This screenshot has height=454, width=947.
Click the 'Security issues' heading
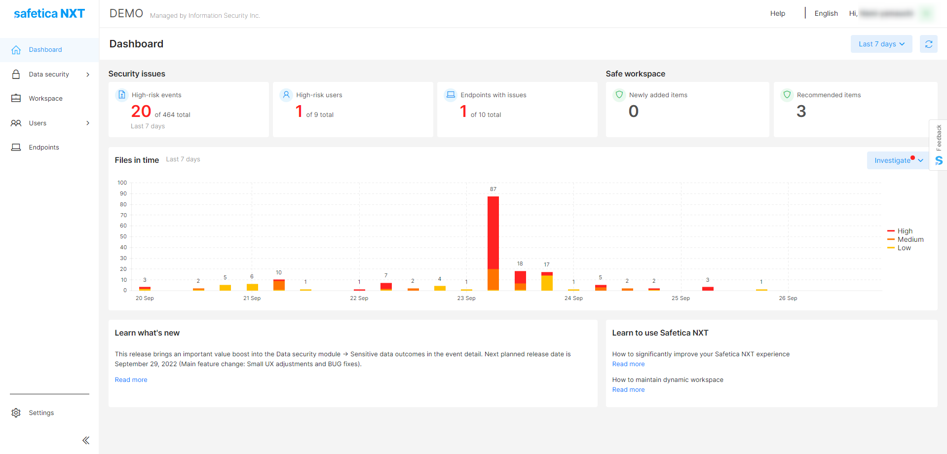137,74
